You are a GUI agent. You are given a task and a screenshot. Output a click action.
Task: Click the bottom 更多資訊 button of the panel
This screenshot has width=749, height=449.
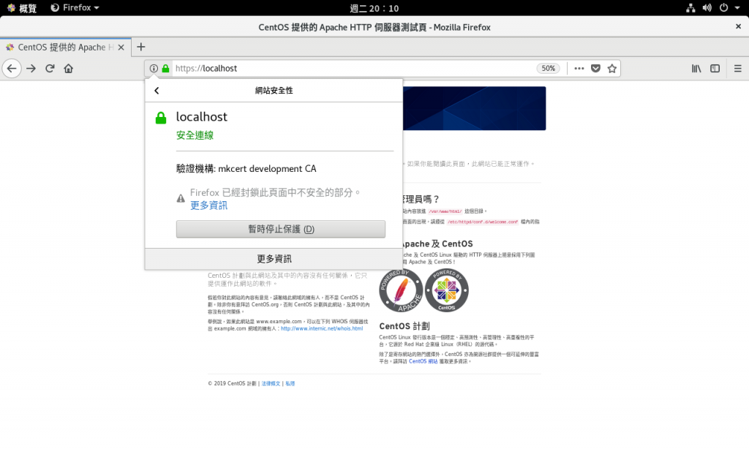pyautogui.click(x=274, y=259)
